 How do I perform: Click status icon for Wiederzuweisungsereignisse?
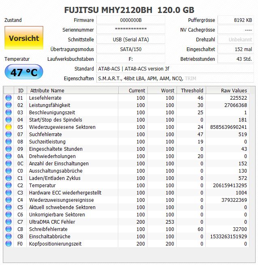tap(9, 200)
